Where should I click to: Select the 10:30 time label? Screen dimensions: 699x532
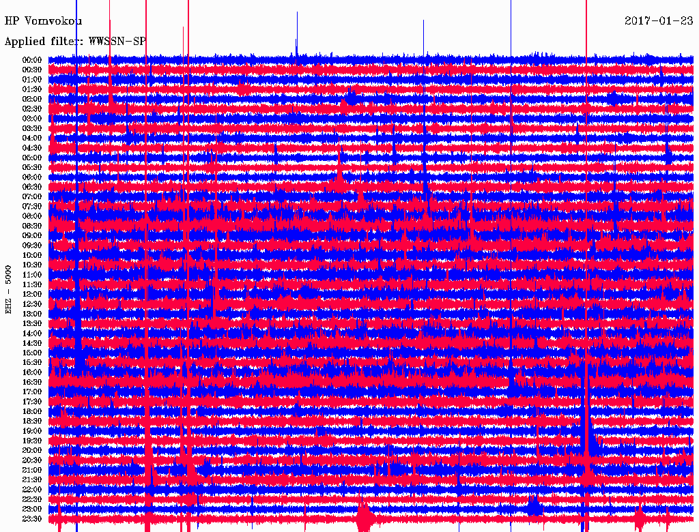click(x=32, y=265)
